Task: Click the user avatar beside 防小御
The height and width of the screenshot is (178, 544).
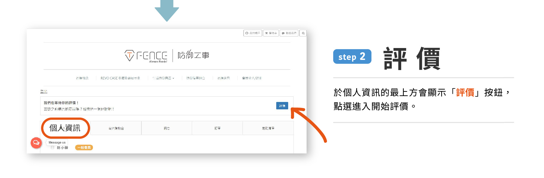Action: pos(52,147)
